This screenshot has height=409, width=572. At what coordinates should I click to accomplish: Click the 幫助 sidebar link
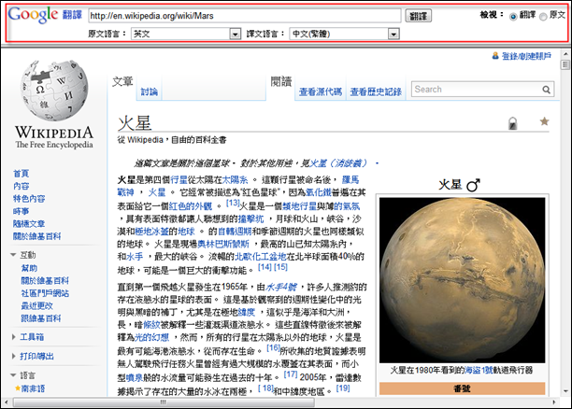pyautogui.click(x=29, y=268)
